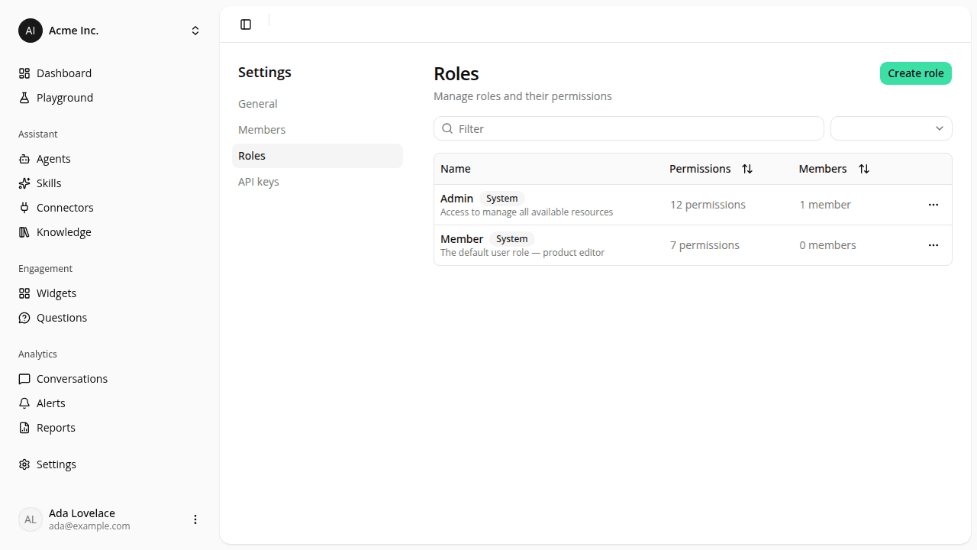Image resolution: width=977 pixels, height=550 pixels.
Task: Click the Dashboard grid icon
Action: 24,73
